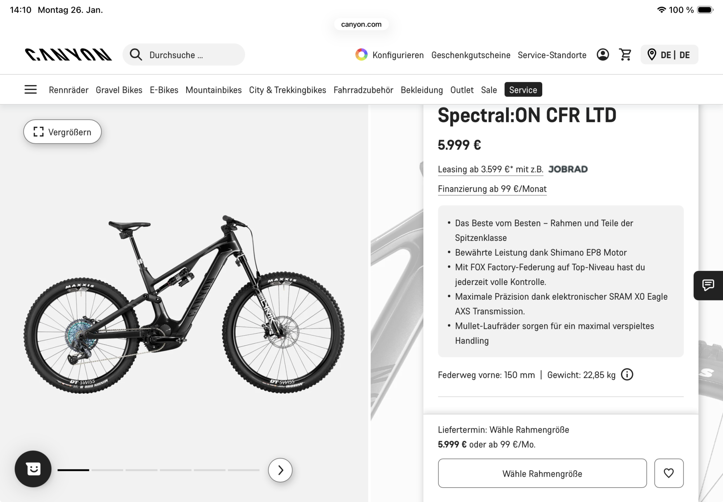This screenshot has width=723, height=502.
Task: Open the shopping cart icon
Action: 625,55
